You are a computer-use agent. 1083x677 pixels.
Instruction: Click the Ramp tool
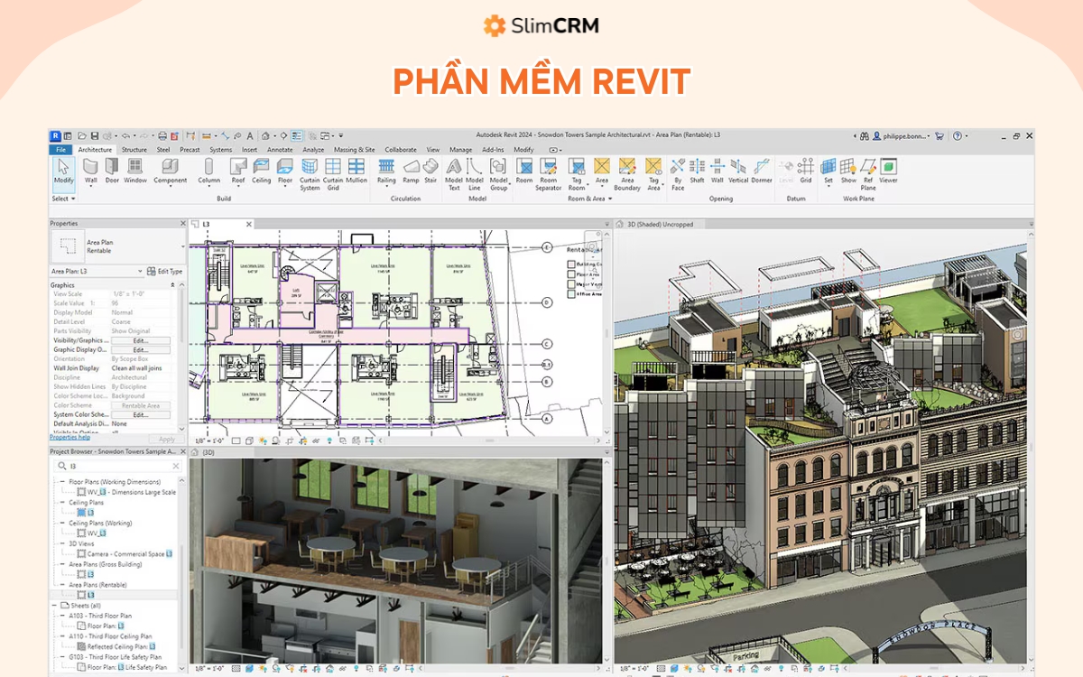tap(411, 172)
